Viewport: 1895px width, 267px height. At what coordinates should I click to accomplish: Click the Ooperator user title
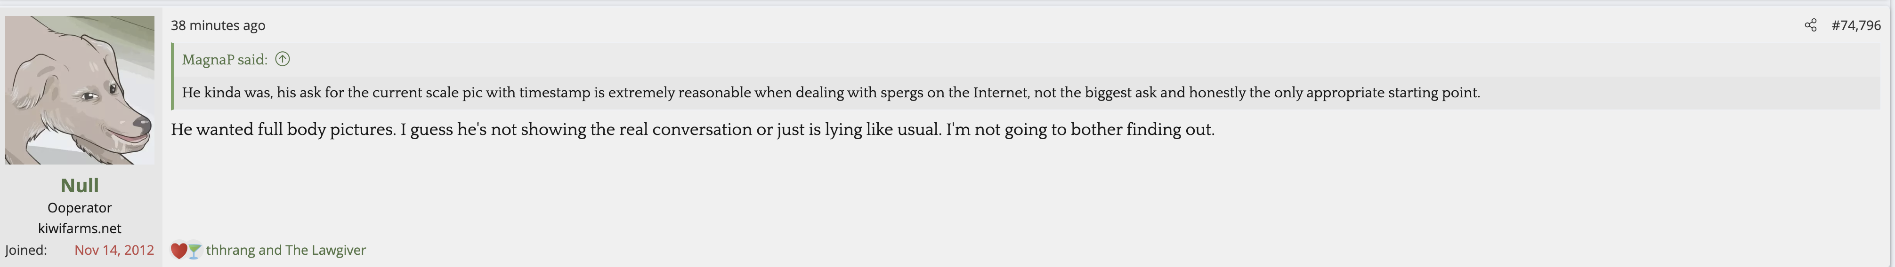pos(80,208)
